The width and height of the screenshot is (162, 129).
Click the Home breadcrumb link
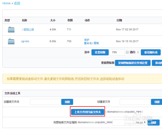(x=6, y=3)
